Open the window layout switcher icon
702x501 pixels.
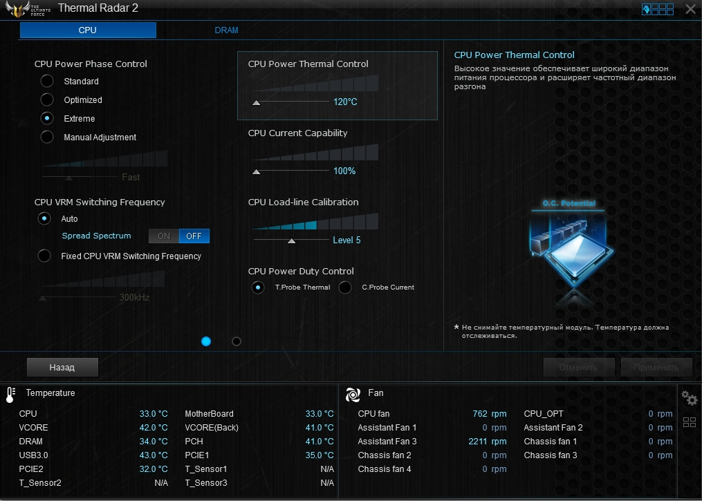click(657, 9)
